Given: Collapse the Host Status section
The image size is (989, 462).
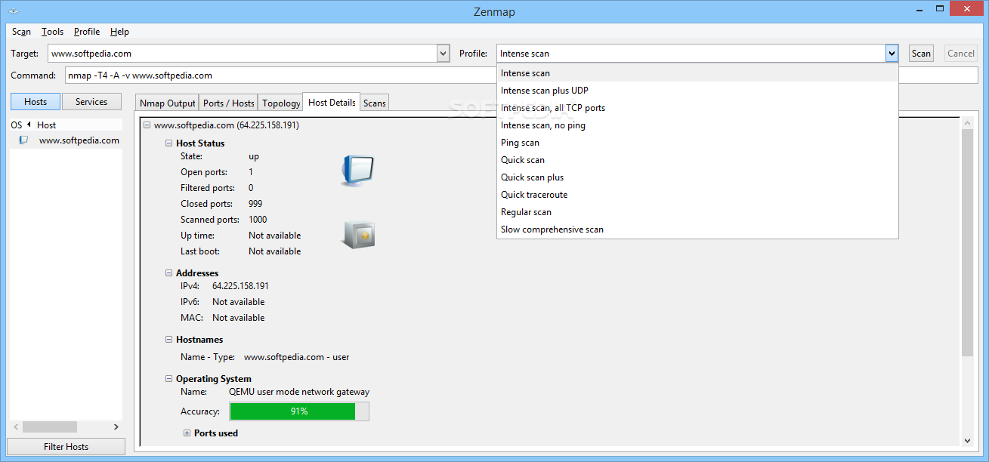Looking at the screenshot, I should (169, 143).
